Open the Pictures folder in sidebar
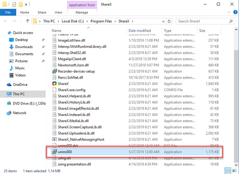The image size is (239, 174). [x=18, y=61]
